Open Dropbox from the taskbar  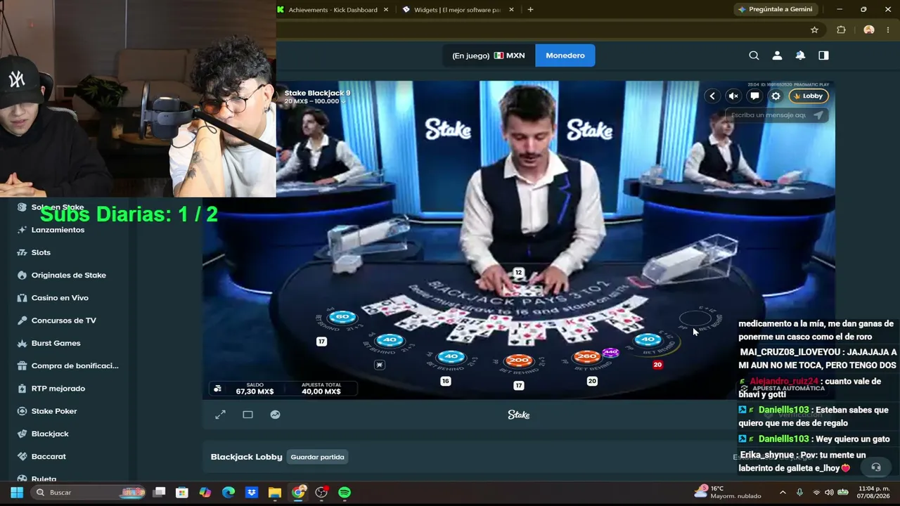coord(252,493)
